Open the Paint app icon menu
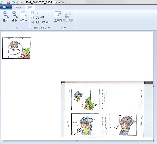This screenshot has height=144, width=157. tap(2, 2)
